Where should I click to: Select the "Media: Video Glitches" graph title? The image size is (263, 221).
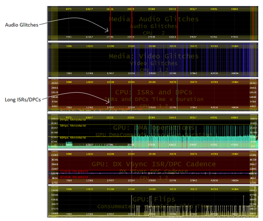coord(153,56)
